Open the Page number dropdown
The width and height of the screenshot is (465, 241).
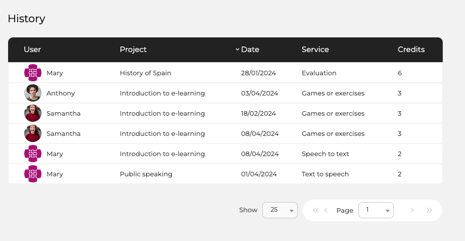[x=376, y=210]
